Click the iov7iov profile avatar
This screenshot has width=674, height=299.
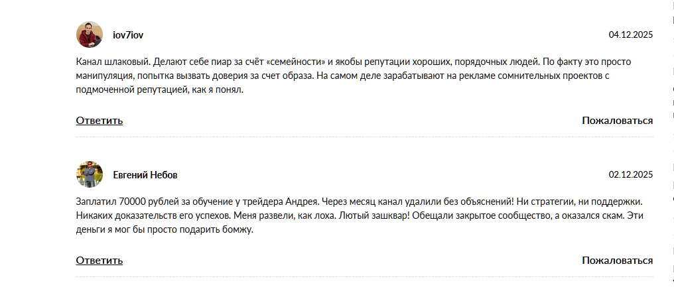(90, 34)
